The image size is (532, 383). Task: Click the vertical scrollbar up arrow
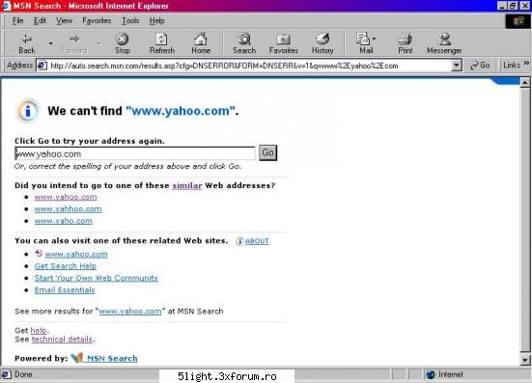coord(524,82)
